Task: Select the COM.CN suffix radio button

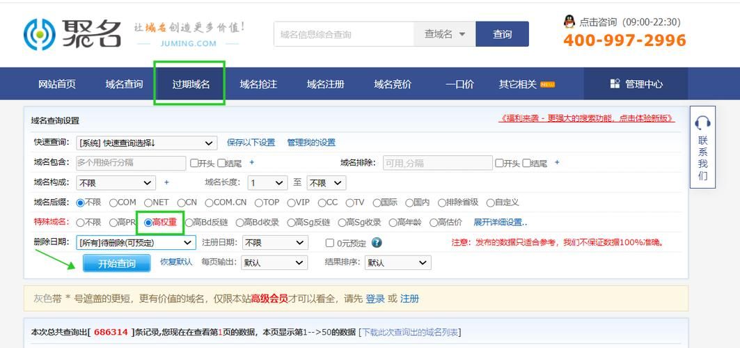Action: tap(209, 203)
